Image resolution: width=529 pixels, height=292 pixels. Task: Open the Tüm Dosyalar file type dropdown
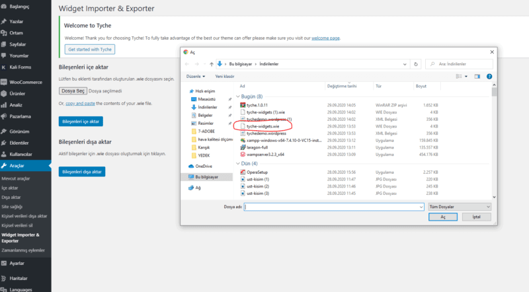click(x=459, y=206)
